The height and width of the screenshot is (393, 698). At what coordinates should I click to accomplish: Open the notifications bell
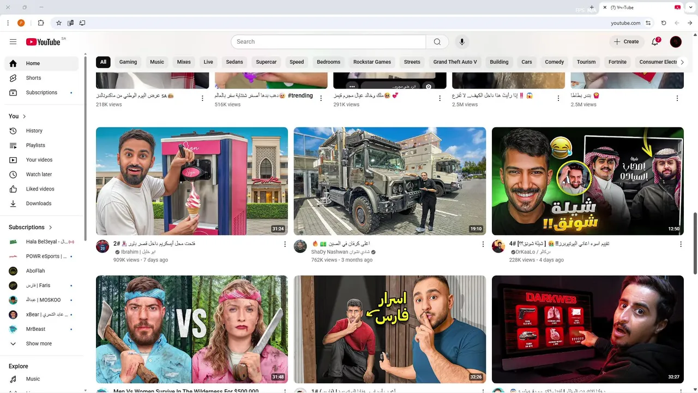click(x=655, y=41)
